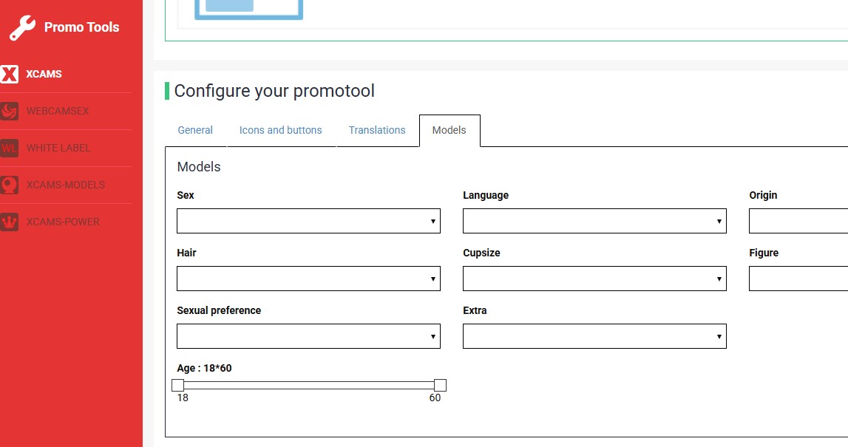Open the Sex dropdown

tap(308, 221)
